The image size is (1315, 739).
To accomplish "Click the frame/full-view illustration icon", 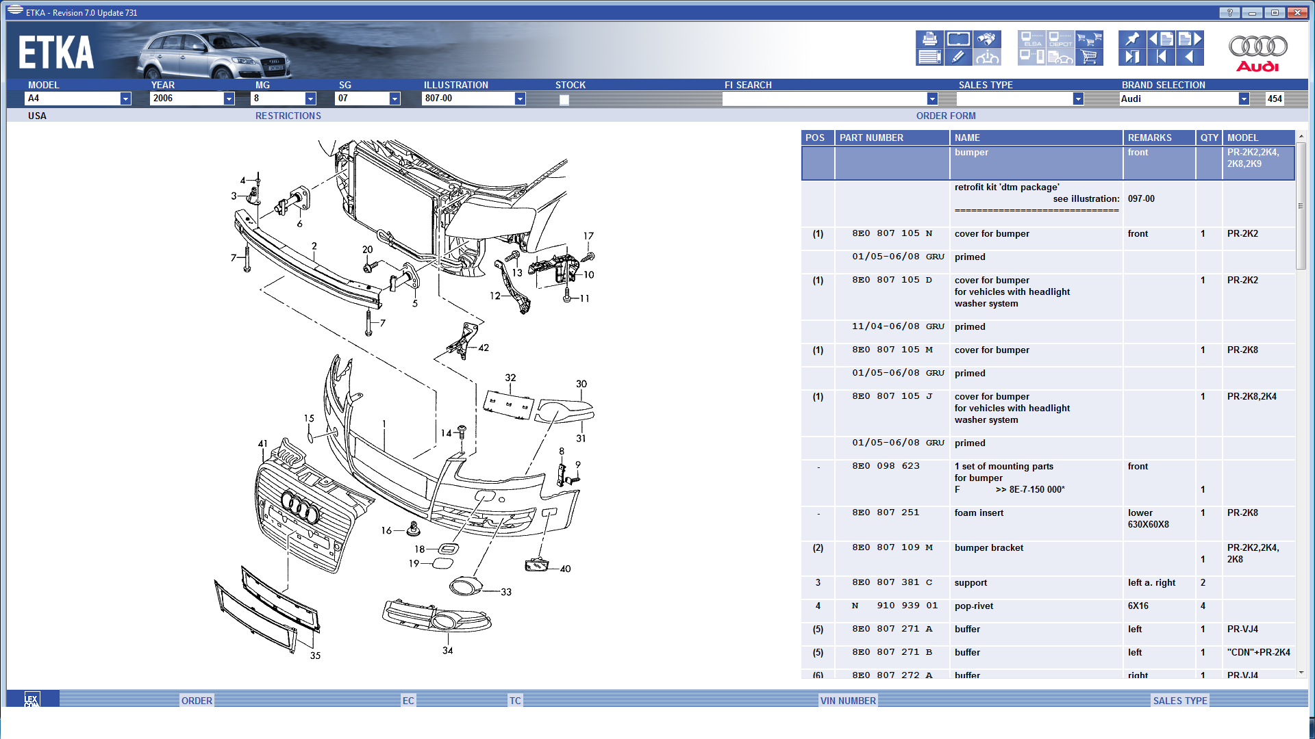I will click(958, 39).
